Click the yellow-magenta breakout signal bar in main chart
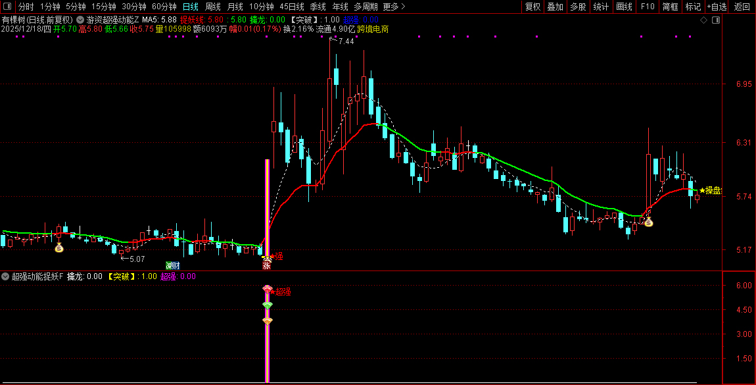This screenshot has width=756, height=385. [267, 209]
